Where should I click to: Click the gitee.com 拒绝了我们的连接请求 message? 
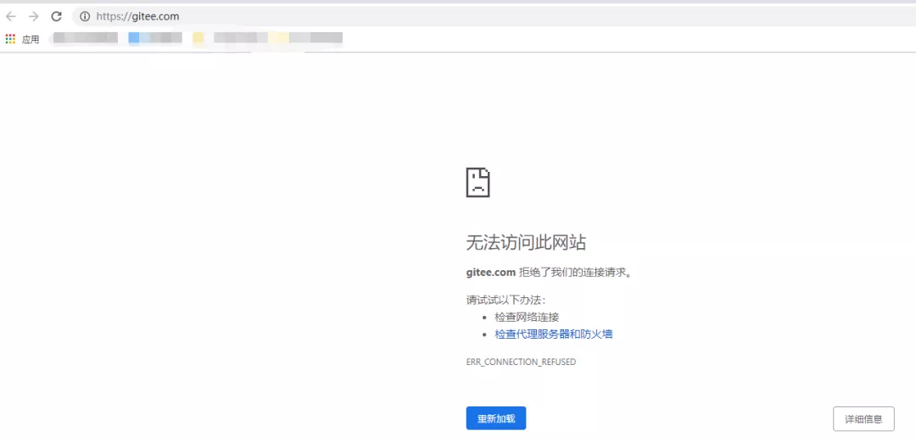click(x=549, y=273)
